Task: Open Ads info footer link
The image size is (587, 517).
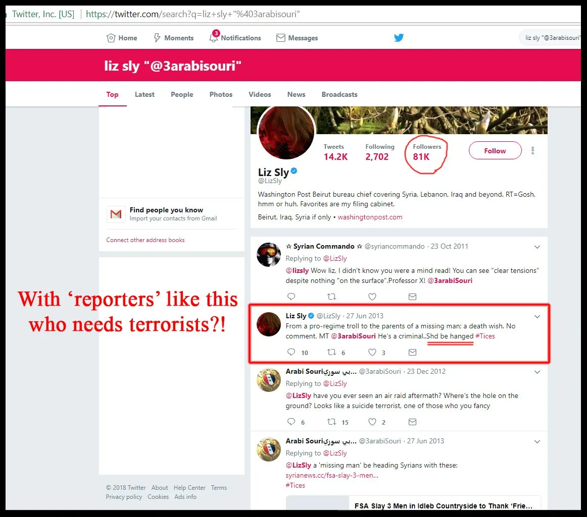Action: click(x=185, y=496)
